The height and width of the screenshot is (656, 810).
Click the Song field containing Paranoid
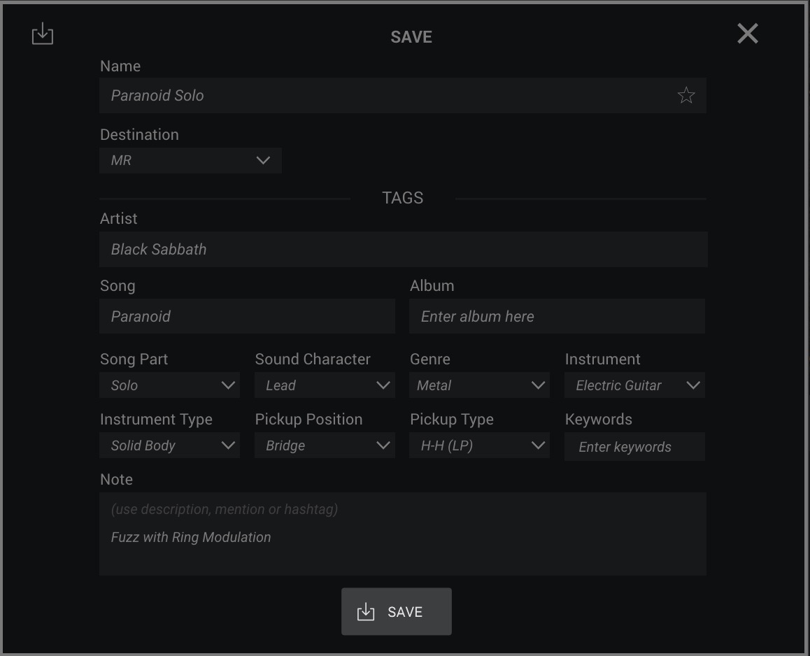(x=247, y=316)
